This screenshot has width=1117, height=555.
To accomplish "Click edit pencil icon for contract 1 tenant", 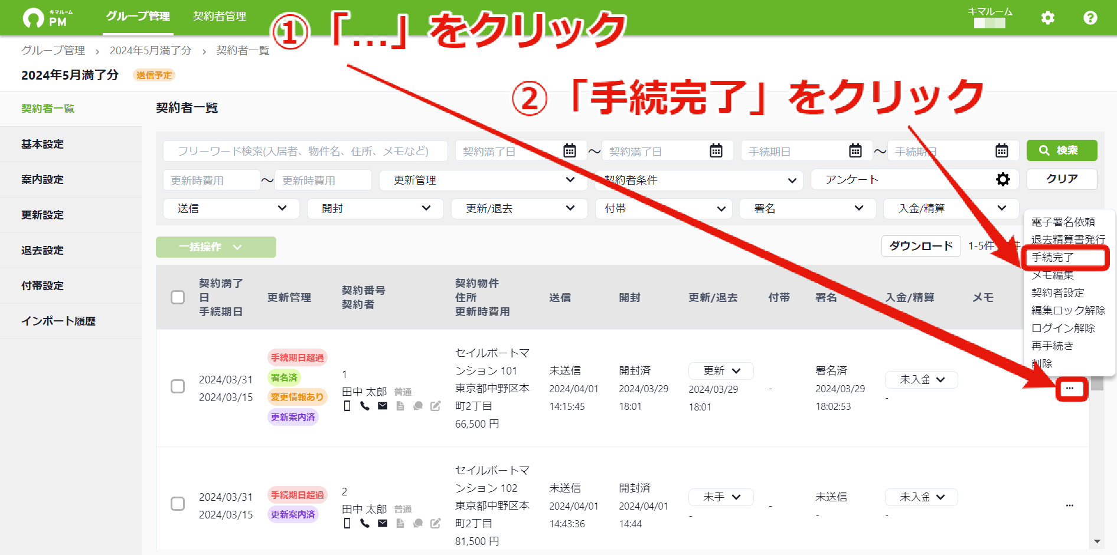I will [436, 406].
